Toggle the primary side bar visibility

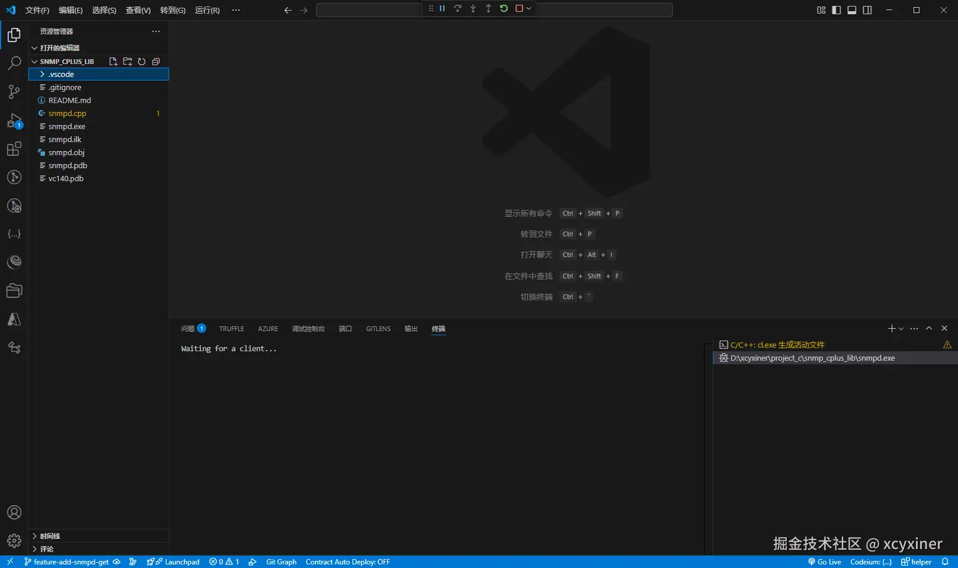click(836, 10)
